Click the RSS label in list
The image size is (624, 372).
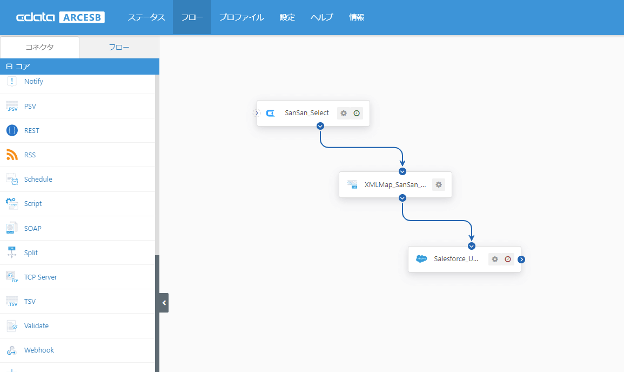[x=30, y=155]
